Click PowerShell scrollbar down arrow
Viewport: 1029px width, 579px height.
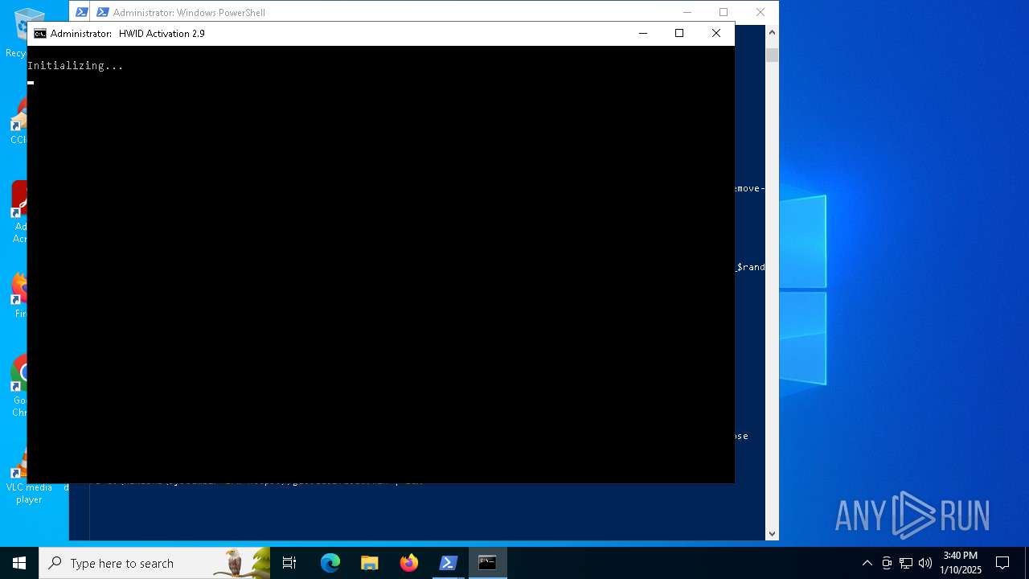coord(772,533)
